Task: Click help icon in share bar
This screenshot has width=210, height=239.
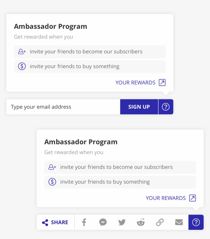Action: pyautogui.click(x=196, y=222)
